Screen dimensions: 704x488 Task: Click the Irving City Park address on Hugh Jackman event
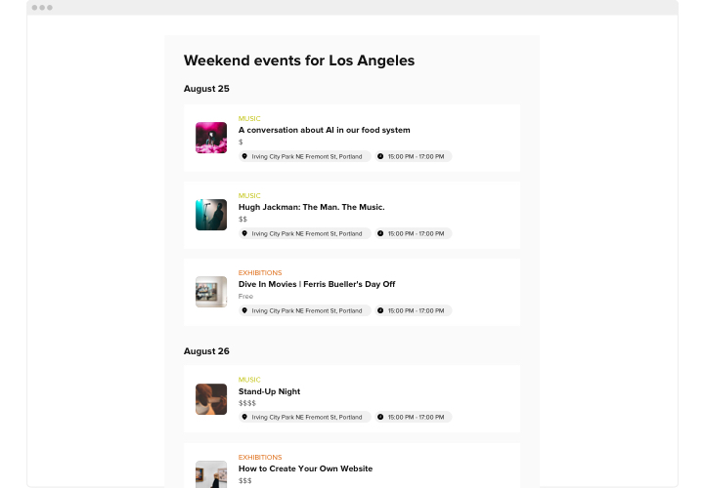tap(308, 233)
